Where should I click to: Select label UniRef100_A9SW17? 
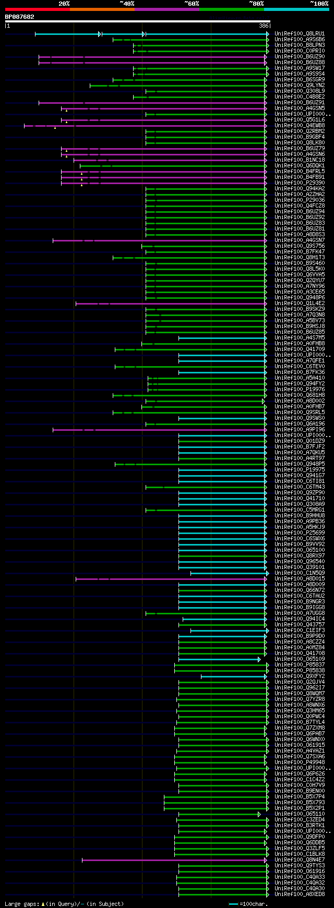pos(300,68)
